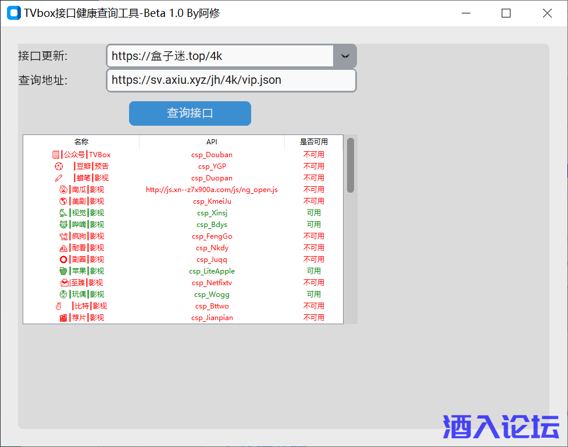Click the warning triangle icon beside 耐看影视

64,248
